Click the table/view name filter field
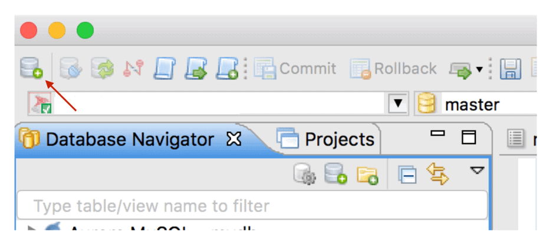 (252, 205)
